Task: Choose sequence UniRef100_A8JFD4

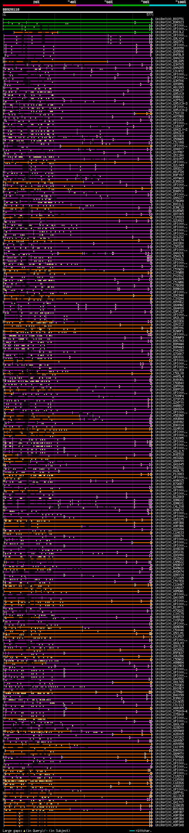Action: click(x=169, y=172)
